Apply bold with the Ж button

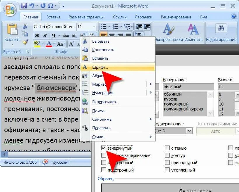pos(37,36)
